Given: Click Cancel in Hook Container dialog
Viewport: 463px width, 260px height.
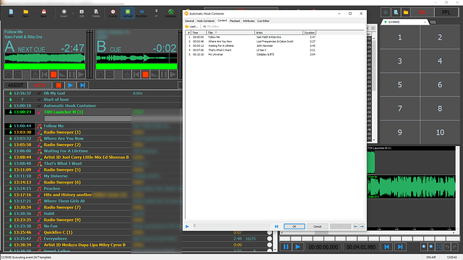Looking at the screenshot, I should coord(317,226).
